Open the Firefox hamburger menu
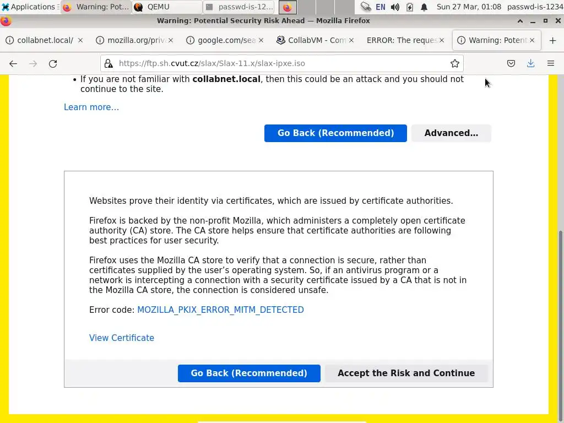 pyautogui.click(x=551, y=64)
